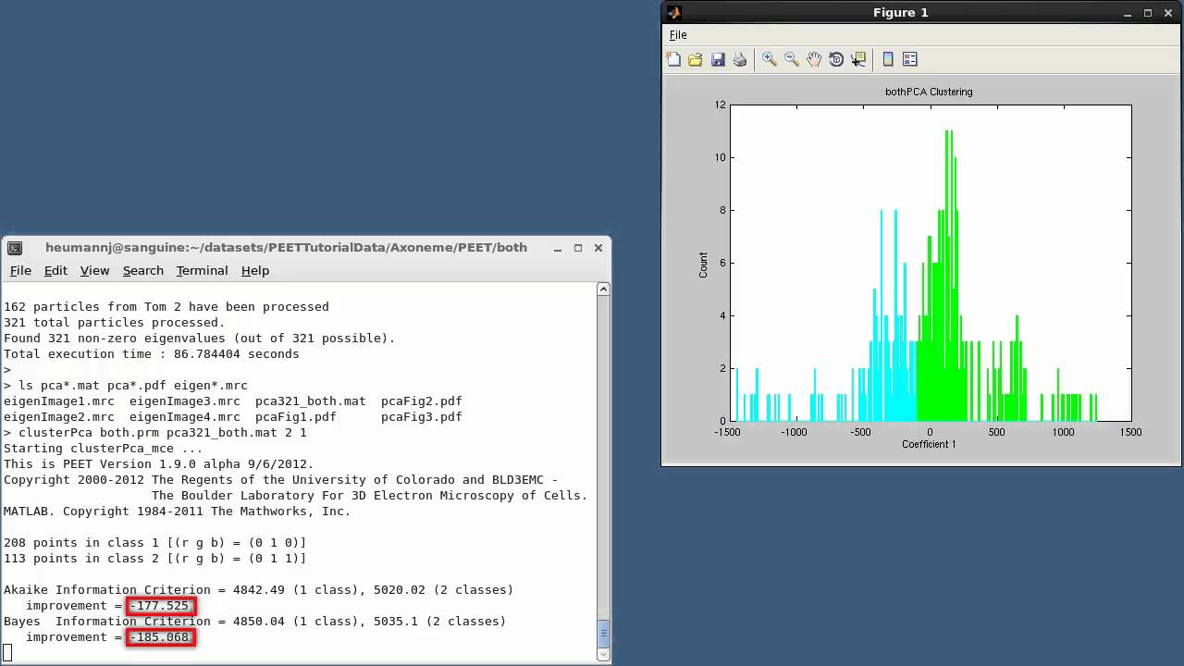Insert a colorbar via the toolbar icon

(888, 59)
